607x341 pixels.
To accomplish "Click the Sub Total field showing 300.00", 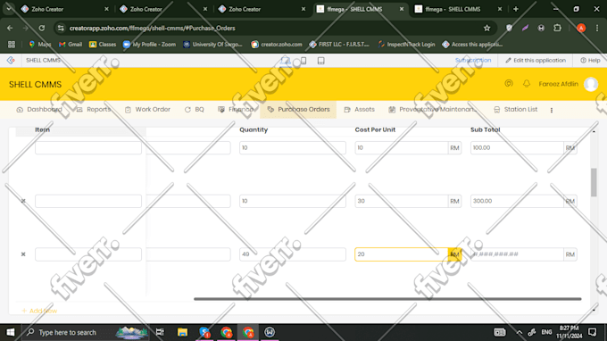I will coord(517,201).
